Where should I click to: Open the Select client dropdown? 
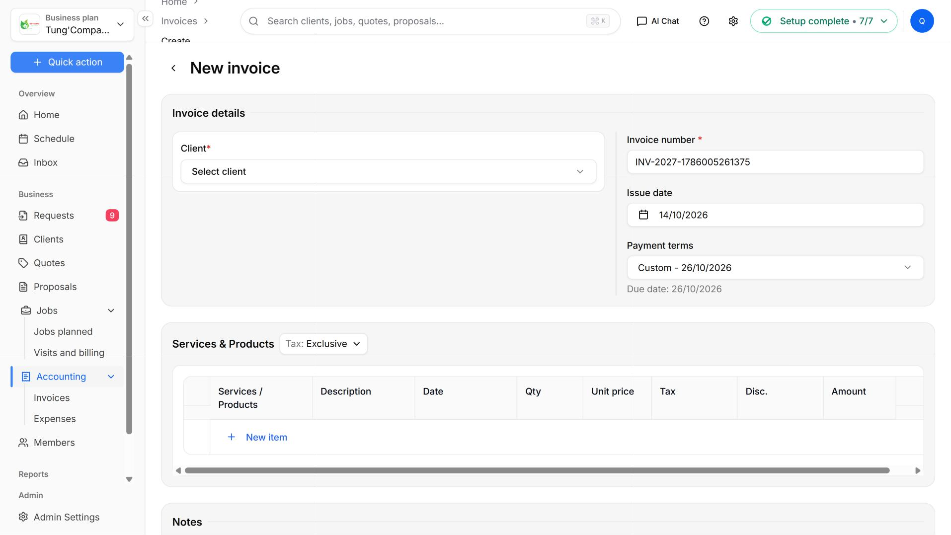[388, 171]
